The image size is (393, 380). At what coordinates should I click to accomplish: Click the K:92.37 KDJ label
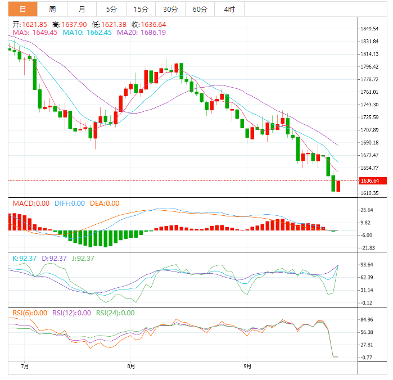(x=25, y=259)
